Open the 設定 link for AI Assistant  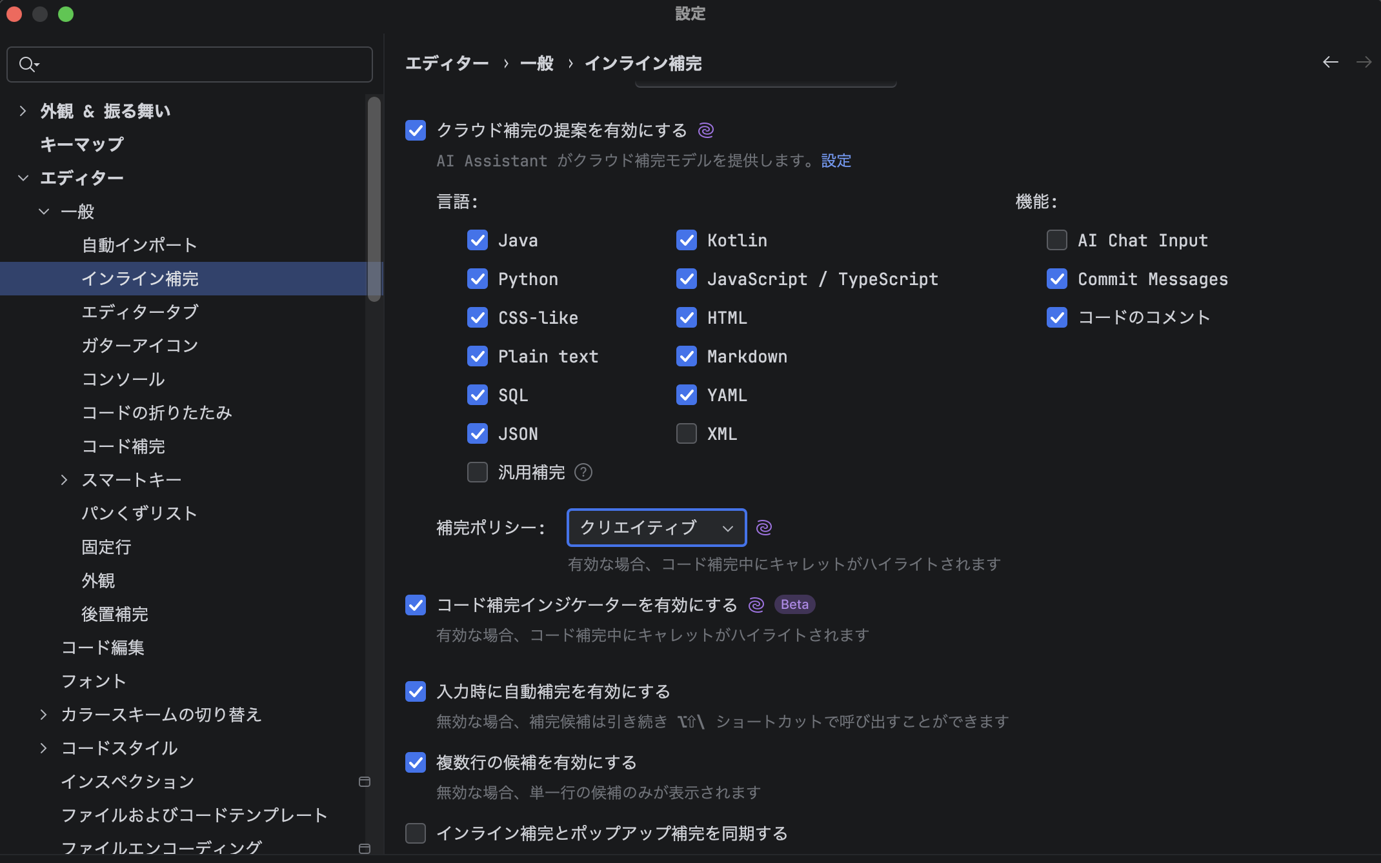pos(836,161)
